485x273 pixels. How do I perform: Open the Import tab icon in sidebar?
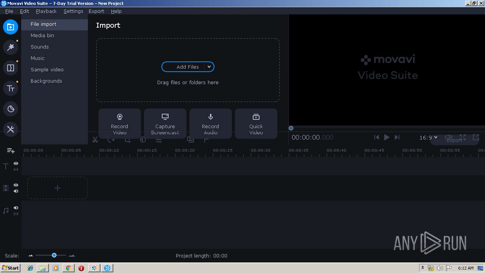11,27
